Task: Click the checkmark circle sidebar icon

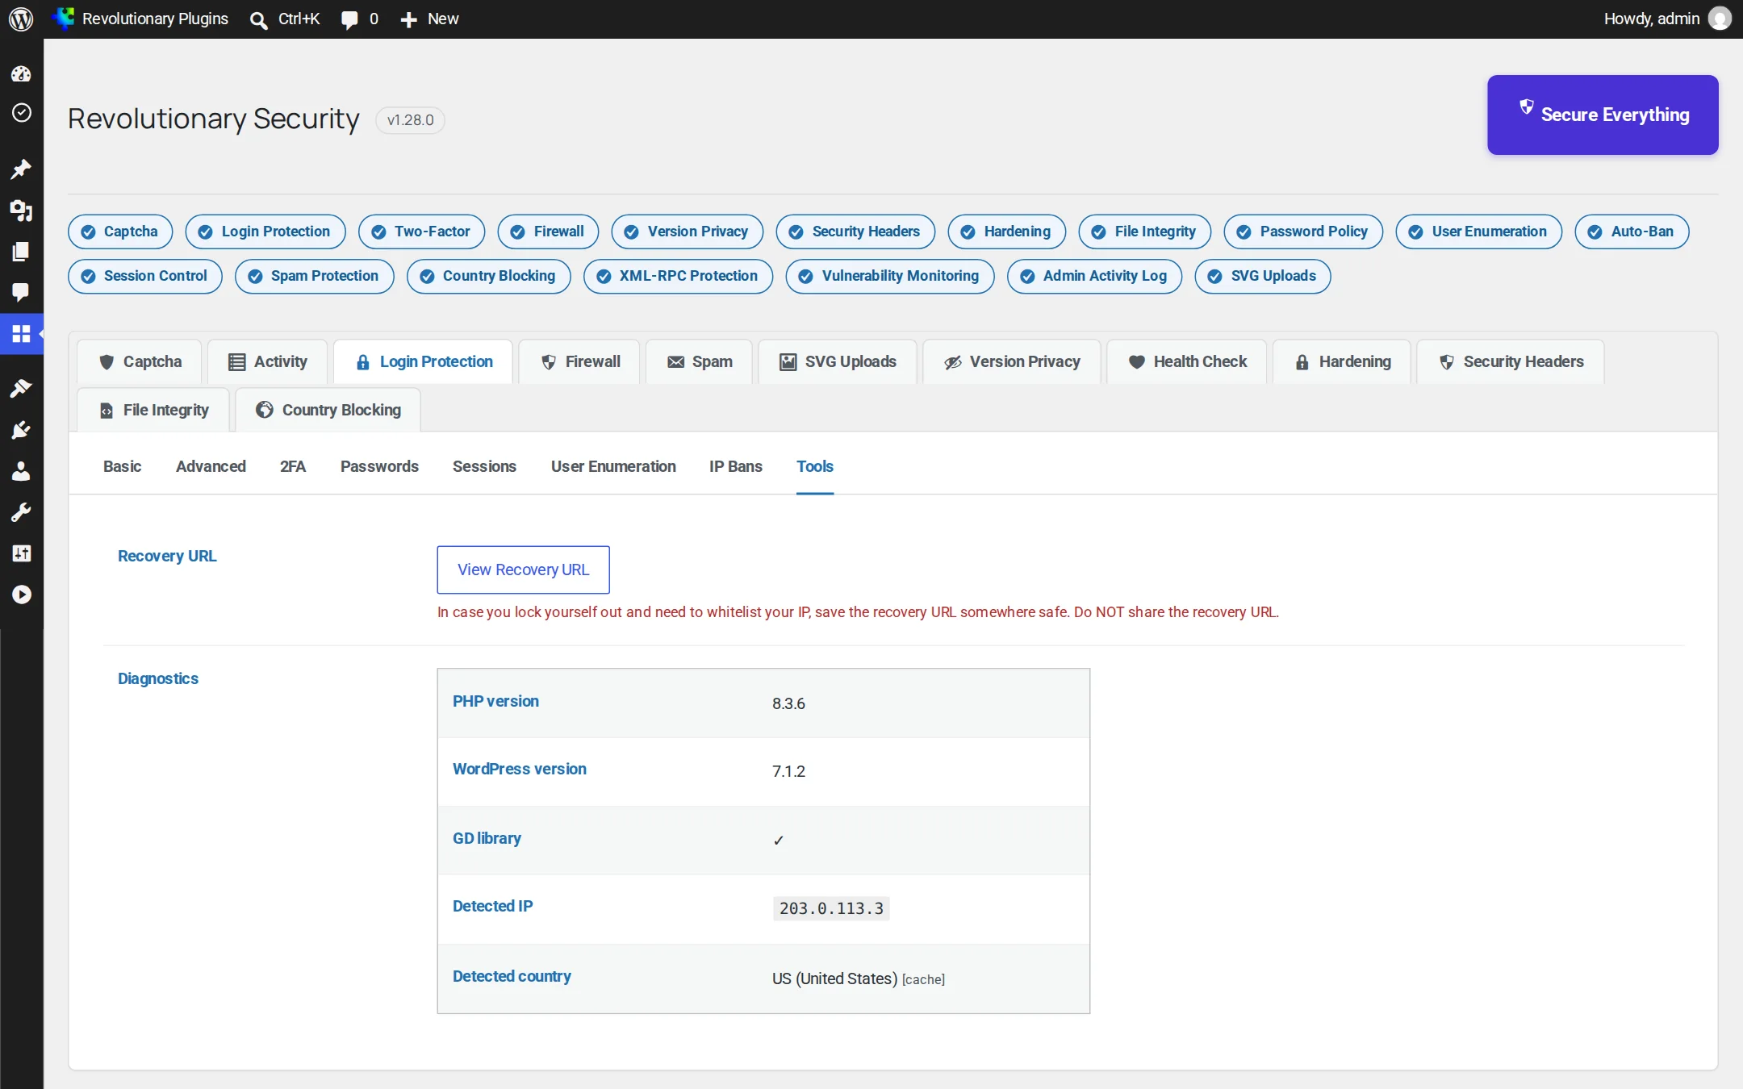Action: 21,112
